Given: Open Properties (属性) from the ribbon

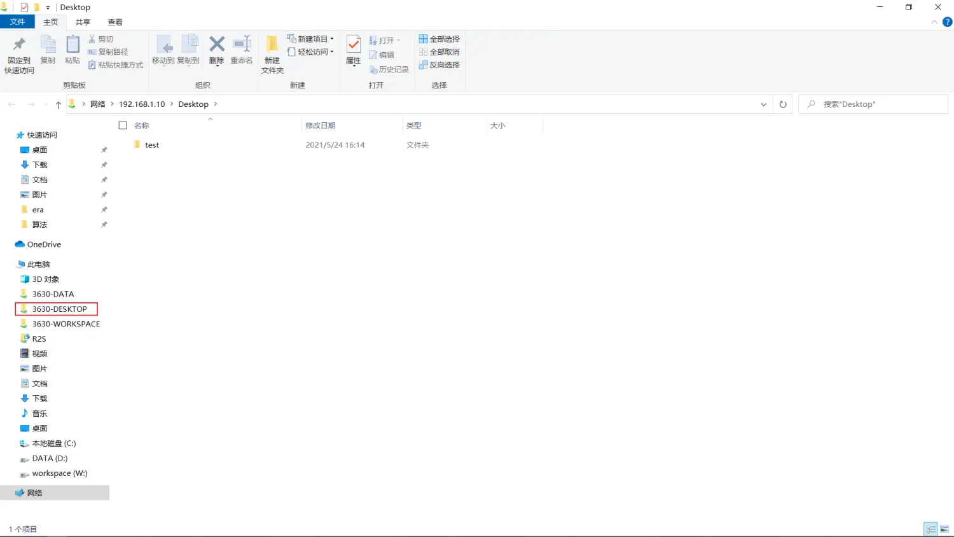Looking at the screenshot, I should 353,50.
